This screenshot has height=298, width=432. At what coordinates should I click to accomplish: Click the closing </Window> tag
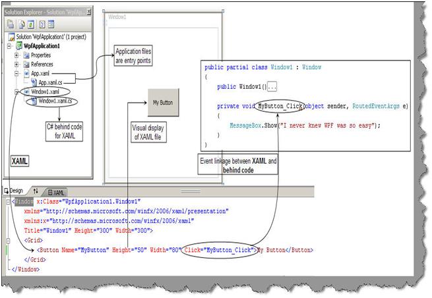[26, 270]
